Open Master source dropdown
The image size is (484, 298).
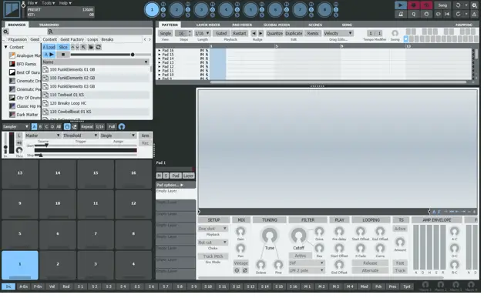point(42,136)
